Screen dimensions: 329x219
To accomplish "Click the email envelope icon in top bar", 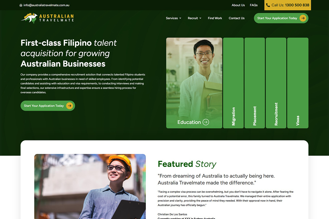I will [21, 5].
